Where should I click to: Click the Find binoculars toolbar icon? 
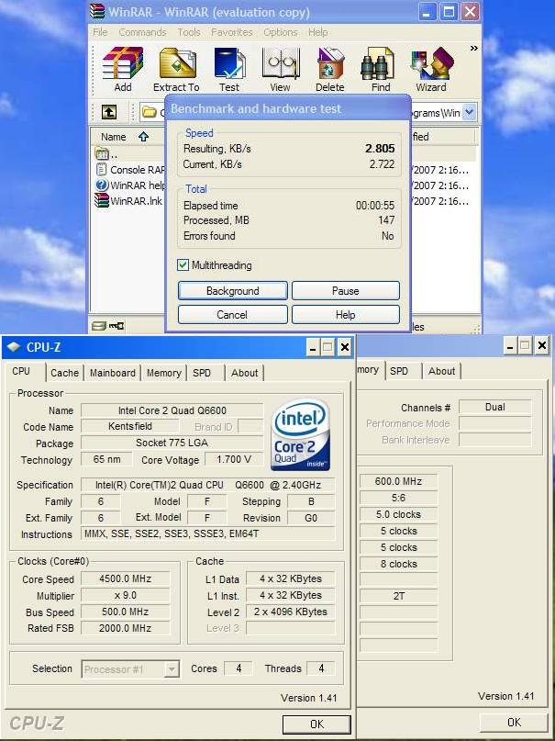click(381, 69)
